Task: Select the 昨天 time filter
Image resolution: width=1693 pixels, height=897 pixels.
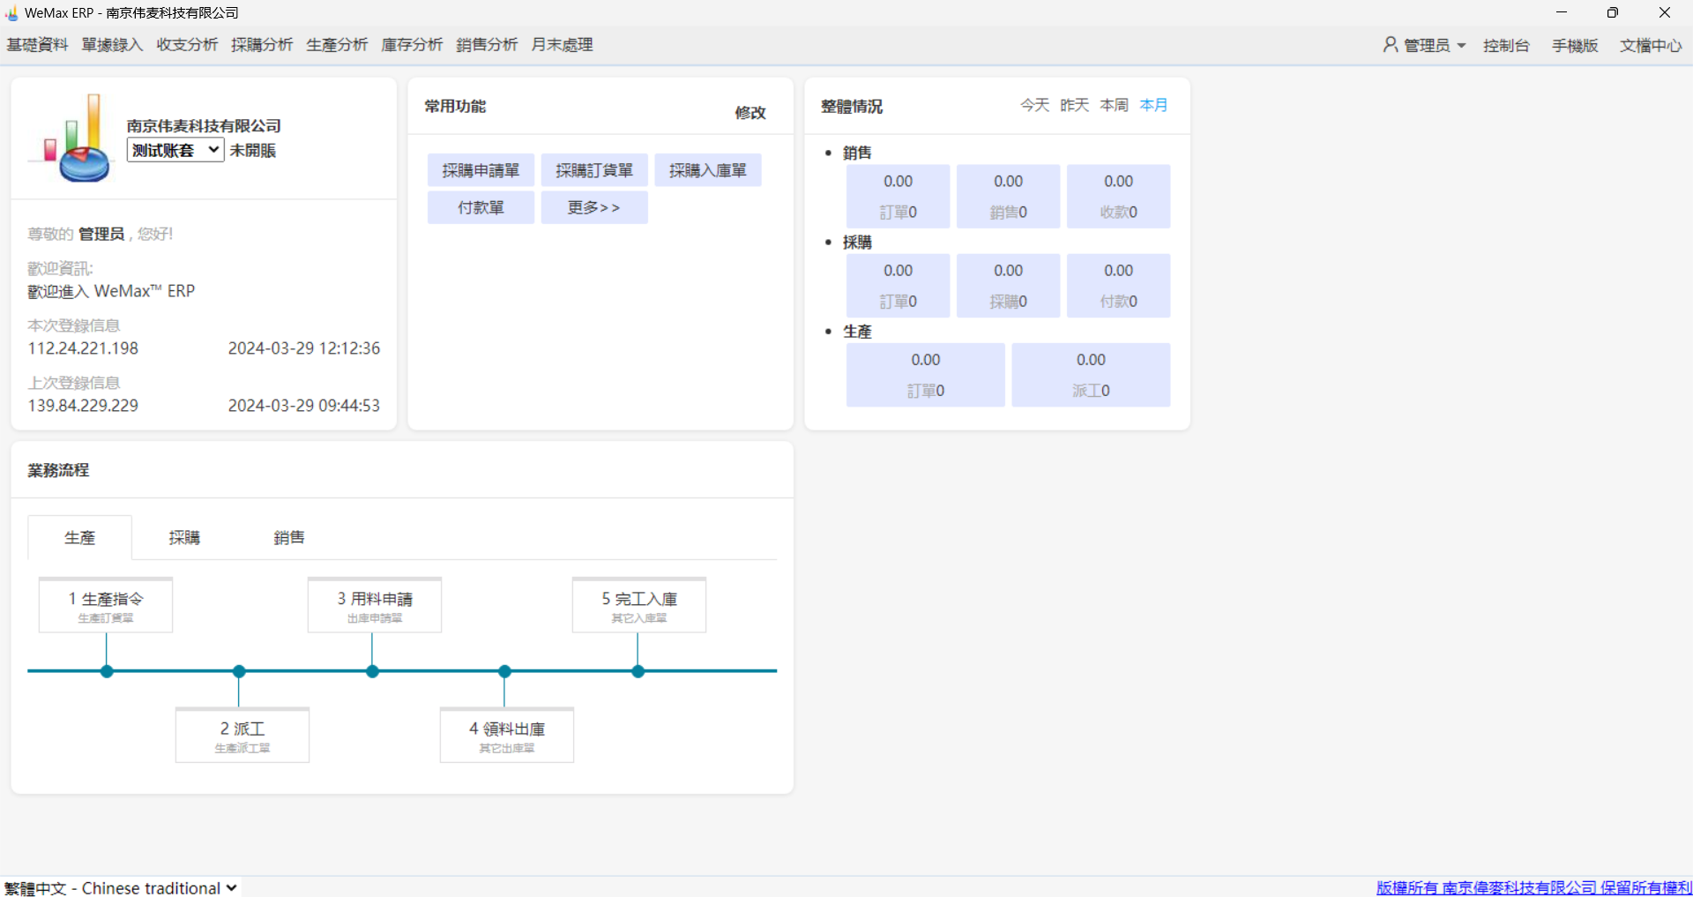Action: point(1074,105)
